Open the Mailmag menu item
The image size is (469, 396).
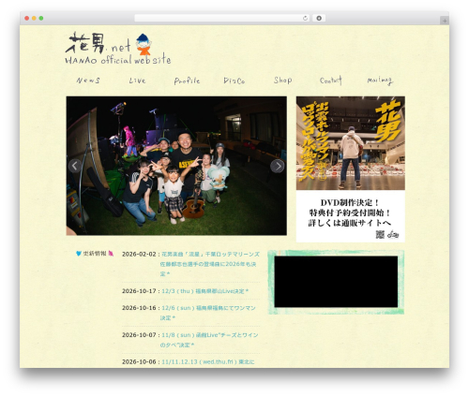point(380,81)
